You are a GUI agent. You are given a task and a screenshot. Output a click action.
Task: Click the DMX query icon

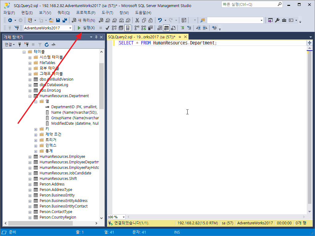tap(115, 20)
